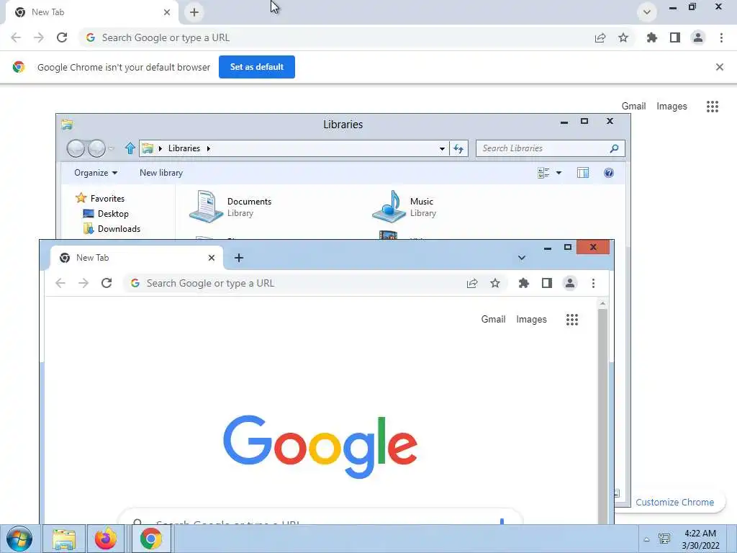Screen dimensions: 737x553
Task: Close New Tab in back Chrome window
Action: pyautogui.click(x=167, y=12)
